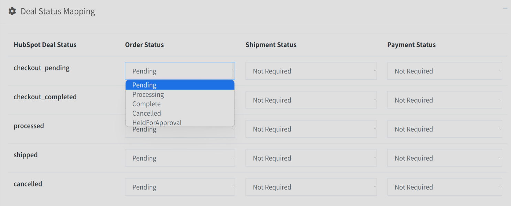
Task: Open Payment Status dropdown for checkout_pending
Action: pyautogui.click(x=444, y=71)
